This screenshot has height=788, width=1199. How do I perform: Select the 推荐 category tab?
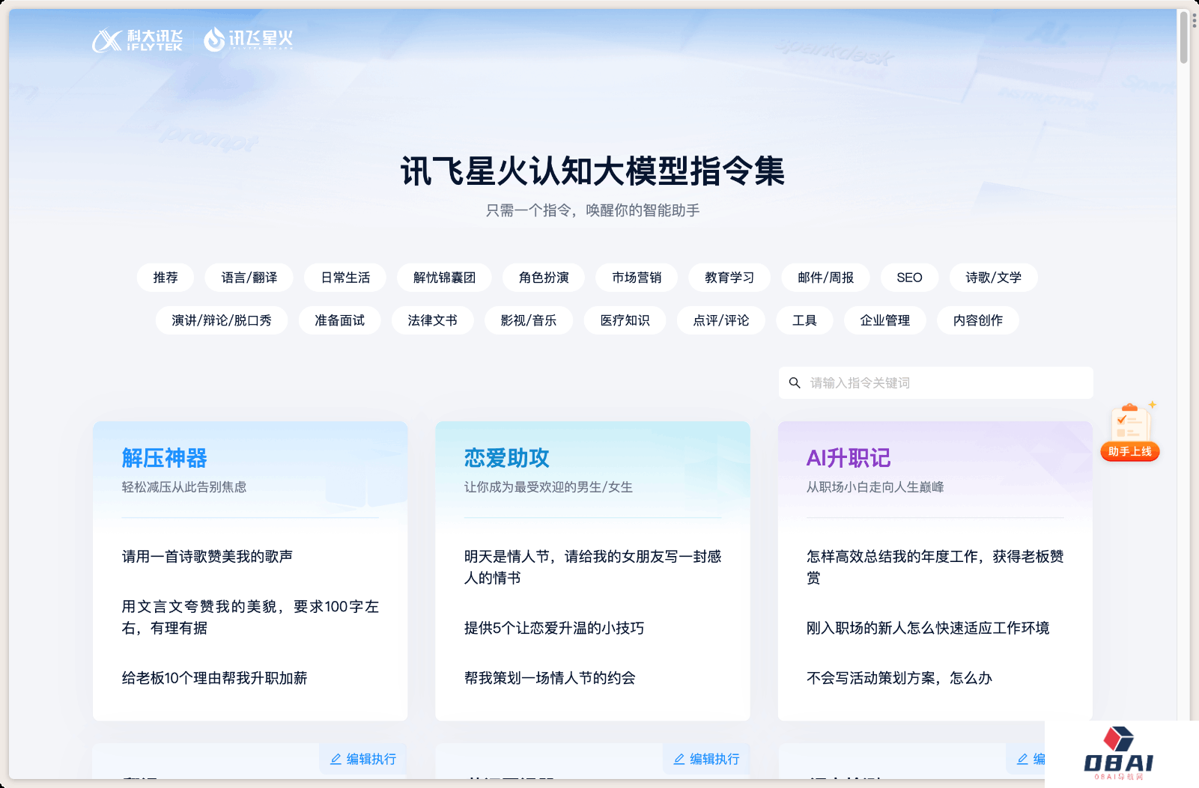[x=166, y=278]
